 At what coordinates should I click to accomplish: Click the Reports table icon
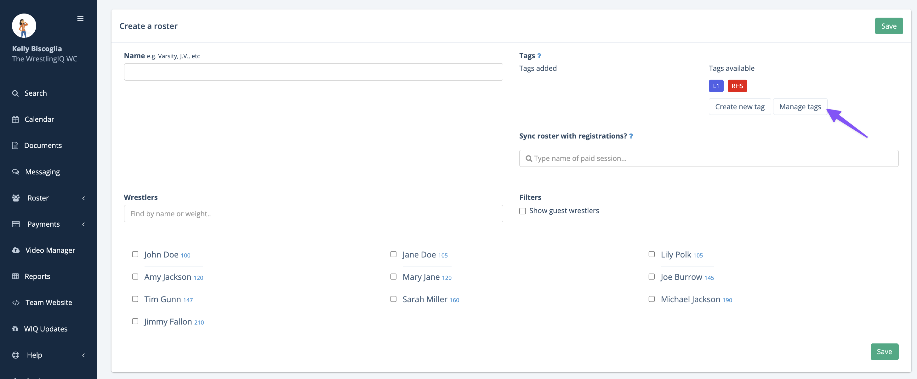coord(15,276)
